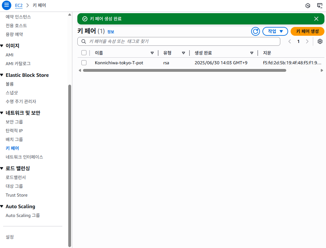The width and height of the screenshot is (326, 248).
Task: Click the green success check icon
Action: coord(85,19)
